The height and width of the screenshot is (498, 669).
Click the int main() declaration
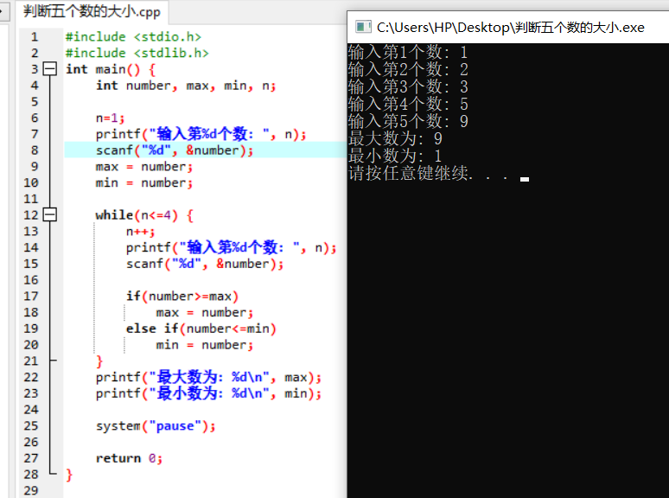point(111,69)
